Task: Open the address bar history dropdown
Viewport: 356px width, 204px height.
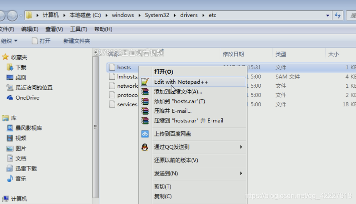Action: tap(327, 15)
